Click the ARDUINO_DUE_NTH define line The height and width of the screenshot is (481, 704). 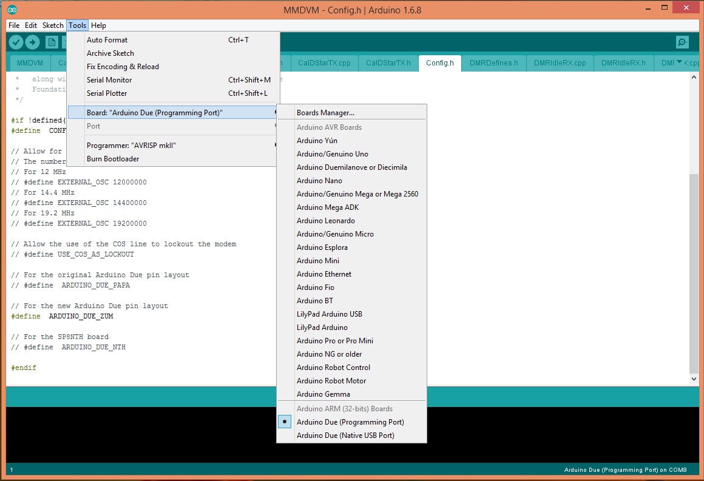[68, 348]
